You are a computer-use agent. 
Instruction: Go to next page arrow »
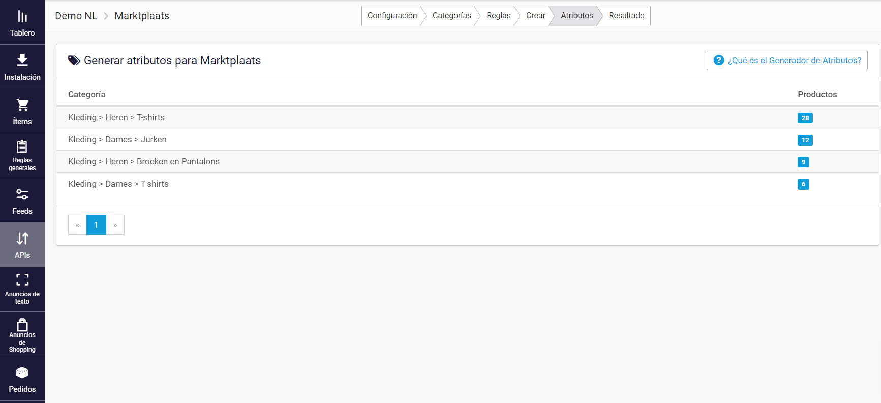(x=115, y=225)
